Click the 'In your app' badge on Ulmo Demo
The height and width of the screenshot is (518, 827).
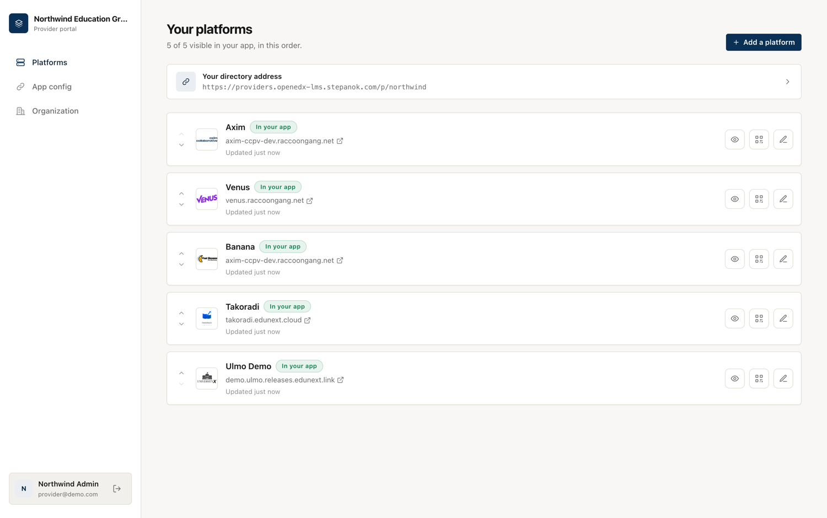pyautogui.click(x=299, y=366)
